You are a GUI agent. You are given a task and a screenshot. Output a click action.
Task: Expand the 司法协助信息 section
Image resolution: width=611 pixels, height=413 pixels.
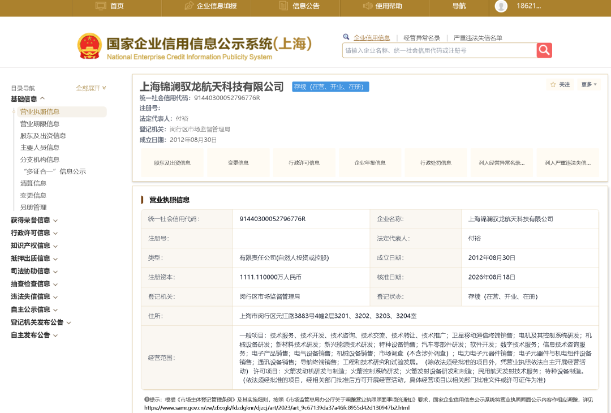coord(35,271)
